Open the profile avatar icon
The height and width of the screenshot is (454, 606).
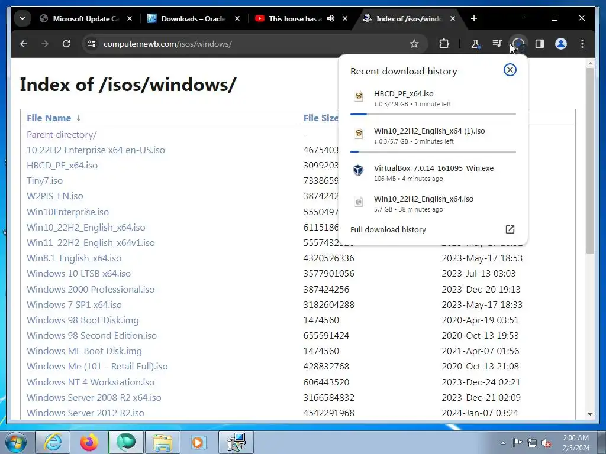coord(561,44)
